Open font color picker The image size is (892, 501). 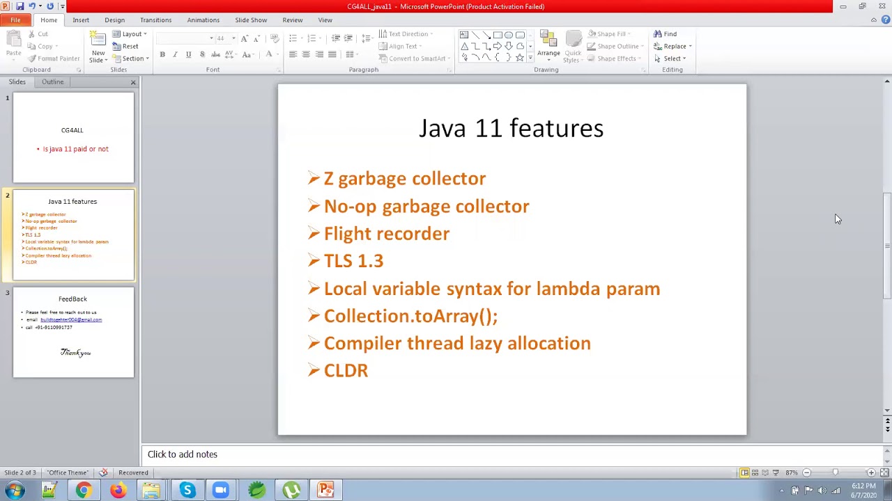[271, 54]
